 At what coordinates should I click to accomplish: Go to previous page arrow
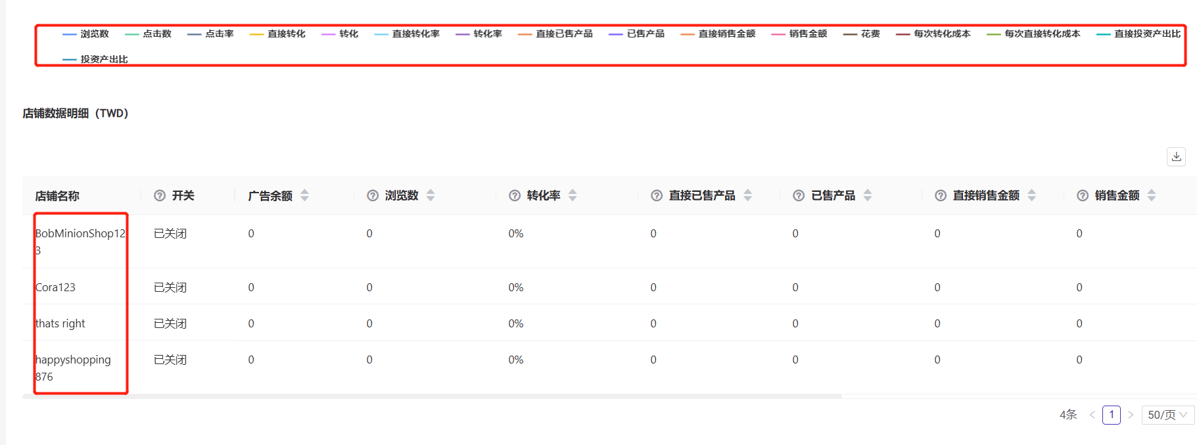click(x=1092, y=415)
